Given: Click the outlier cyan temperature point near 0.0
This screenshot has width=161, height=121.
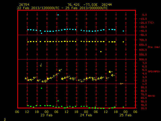Looking at the screenshot, I should pos(58,15).
